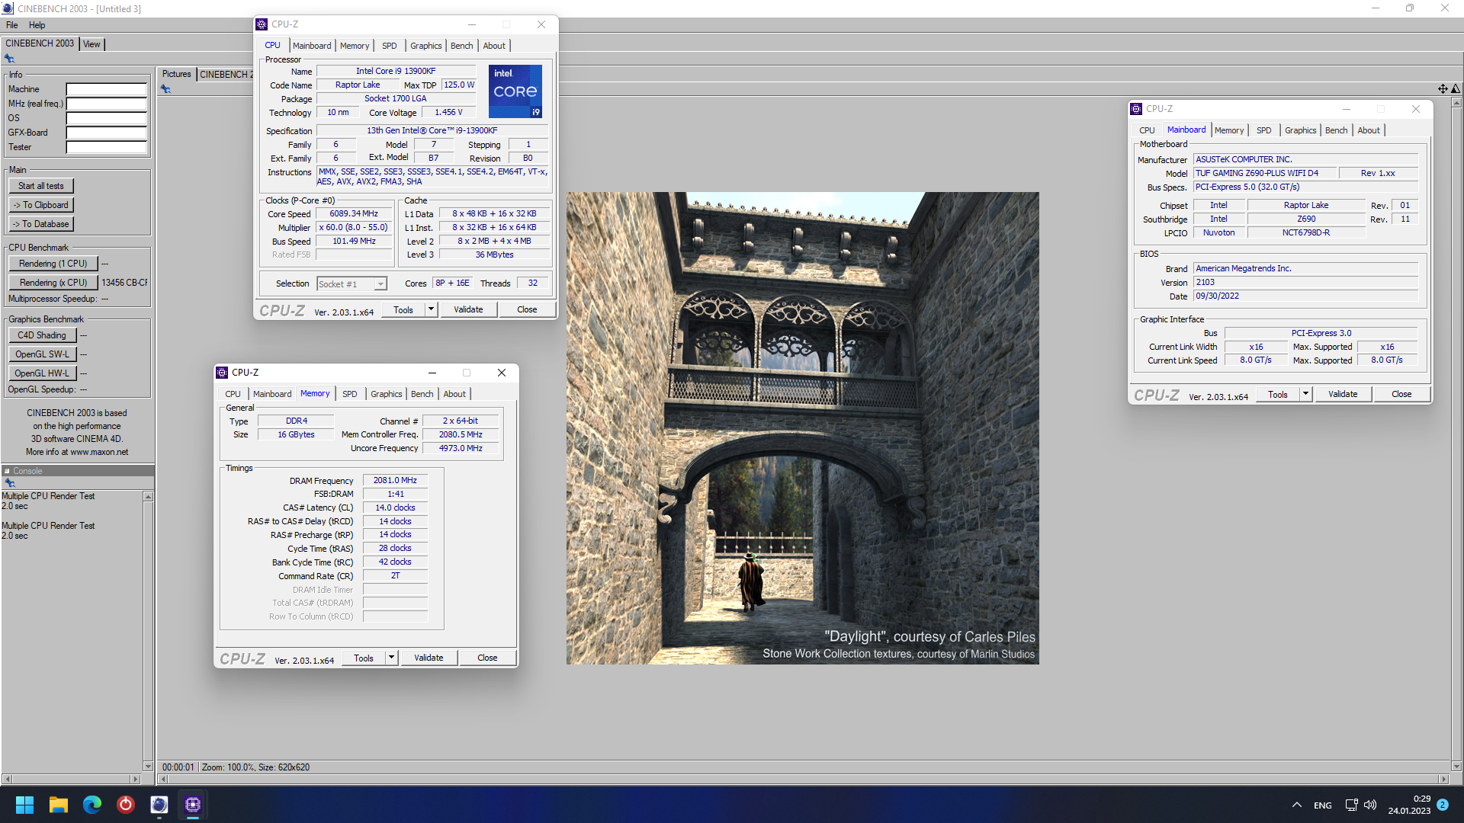Click Tester input field
This screenshot has height=823, width=1464.
106,147
